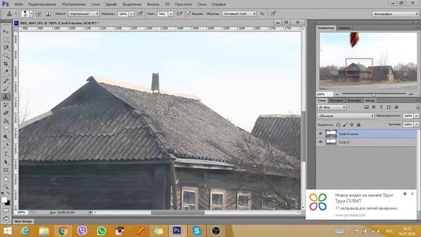Image resolution: width=421 pixels, height=237 pixels.
Task: Click the navigator zoom slider
Action: [374, 94]
